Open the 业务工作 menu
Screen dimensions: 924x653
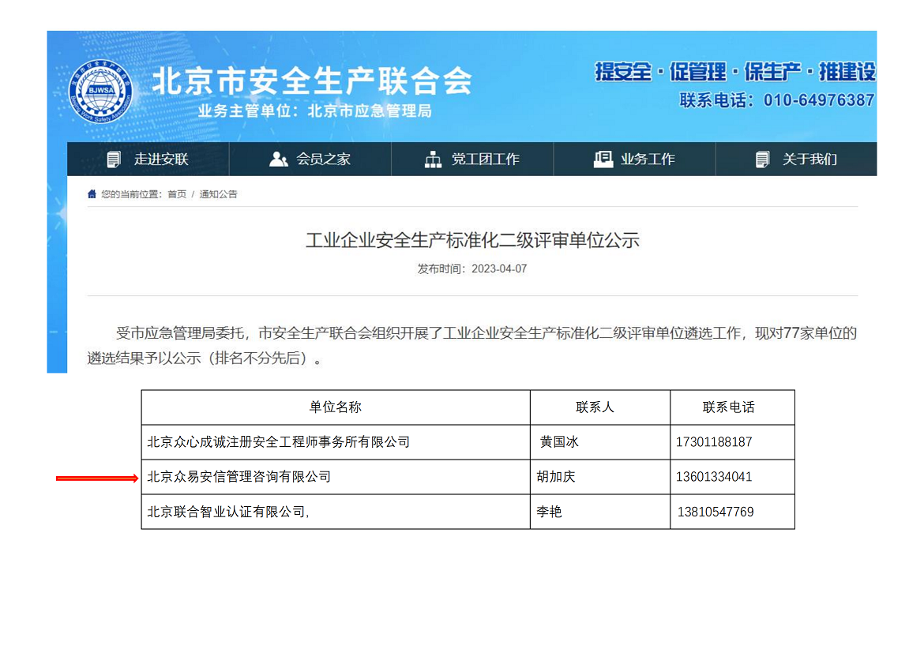click(635, 159)
